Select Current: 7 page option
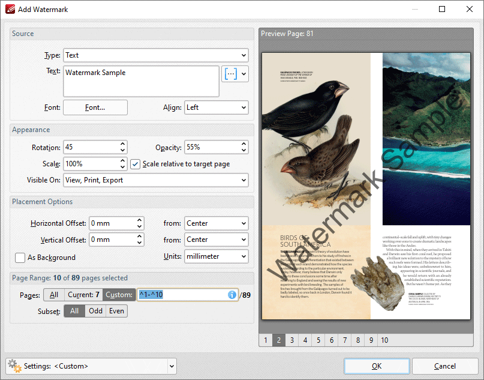 click(x=83, y=295)
